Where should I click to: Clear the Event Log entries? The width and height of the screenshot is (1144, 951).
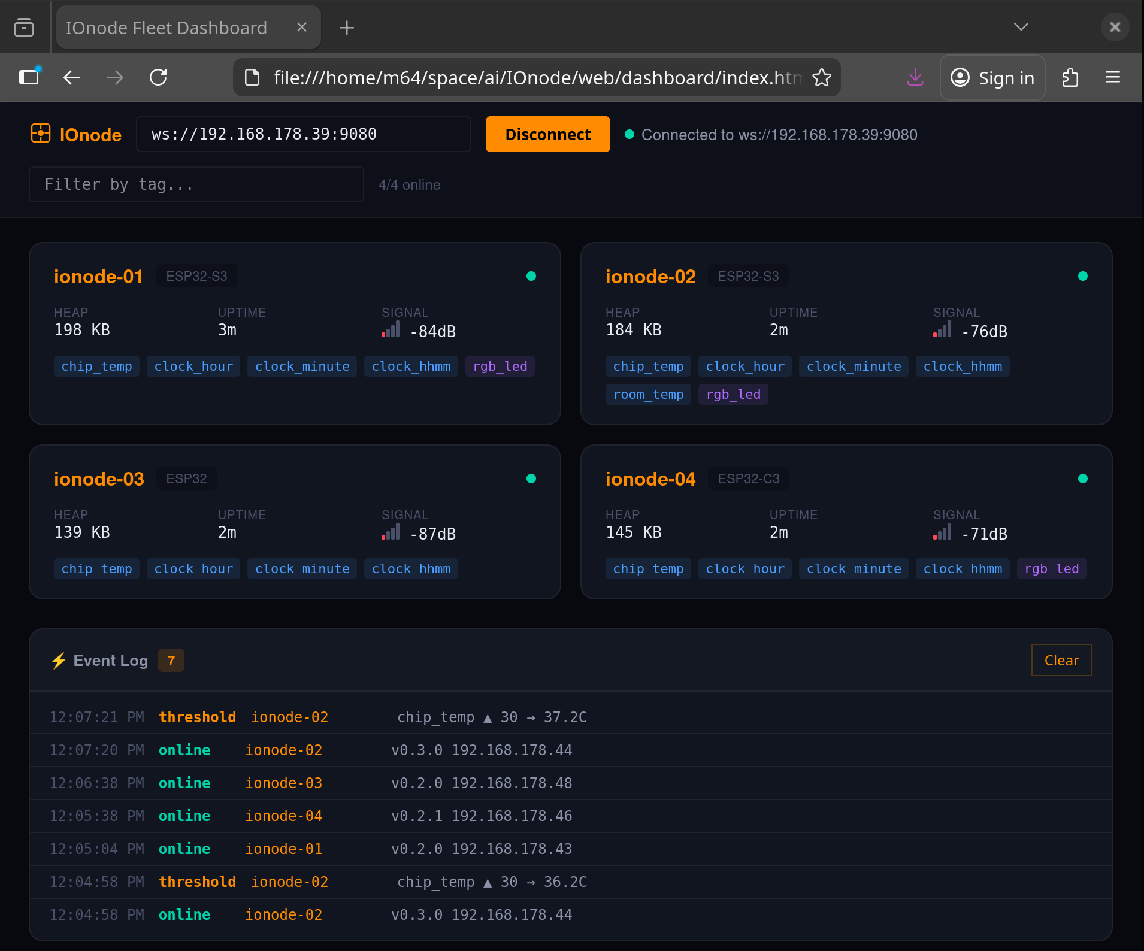point(1061,660)
